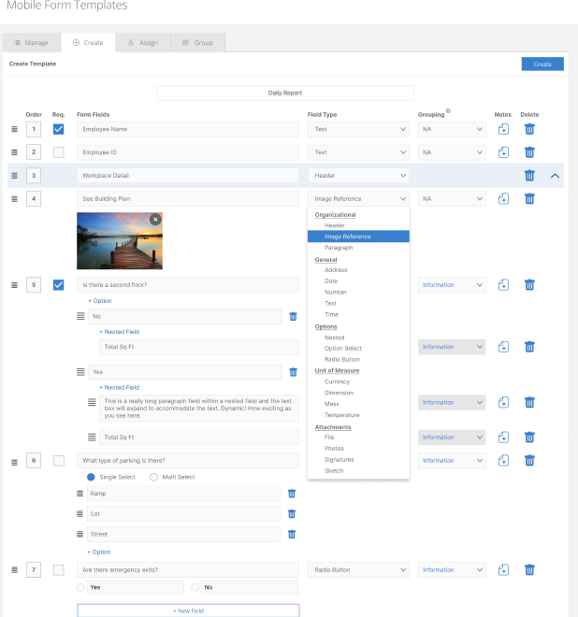Add a note to the parking question
This screenshot has width=578, height=617.
(x=503, y=460)
